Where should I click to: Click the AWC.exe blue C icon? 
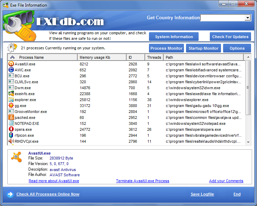tap(11, 70)
